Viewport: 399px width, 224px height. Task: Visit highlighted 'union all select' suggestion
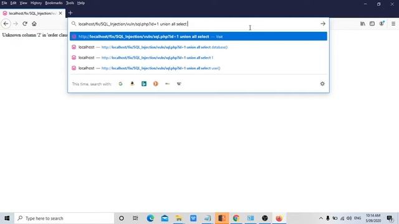198,36
